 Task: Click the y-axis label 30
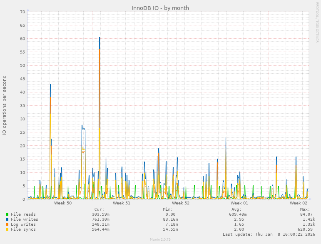22,119
